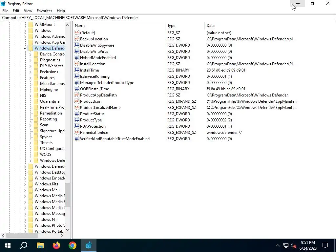Sort values by the Type column header
The height and width of the screenshot is (252, 336).
click(x=185, y=26)
